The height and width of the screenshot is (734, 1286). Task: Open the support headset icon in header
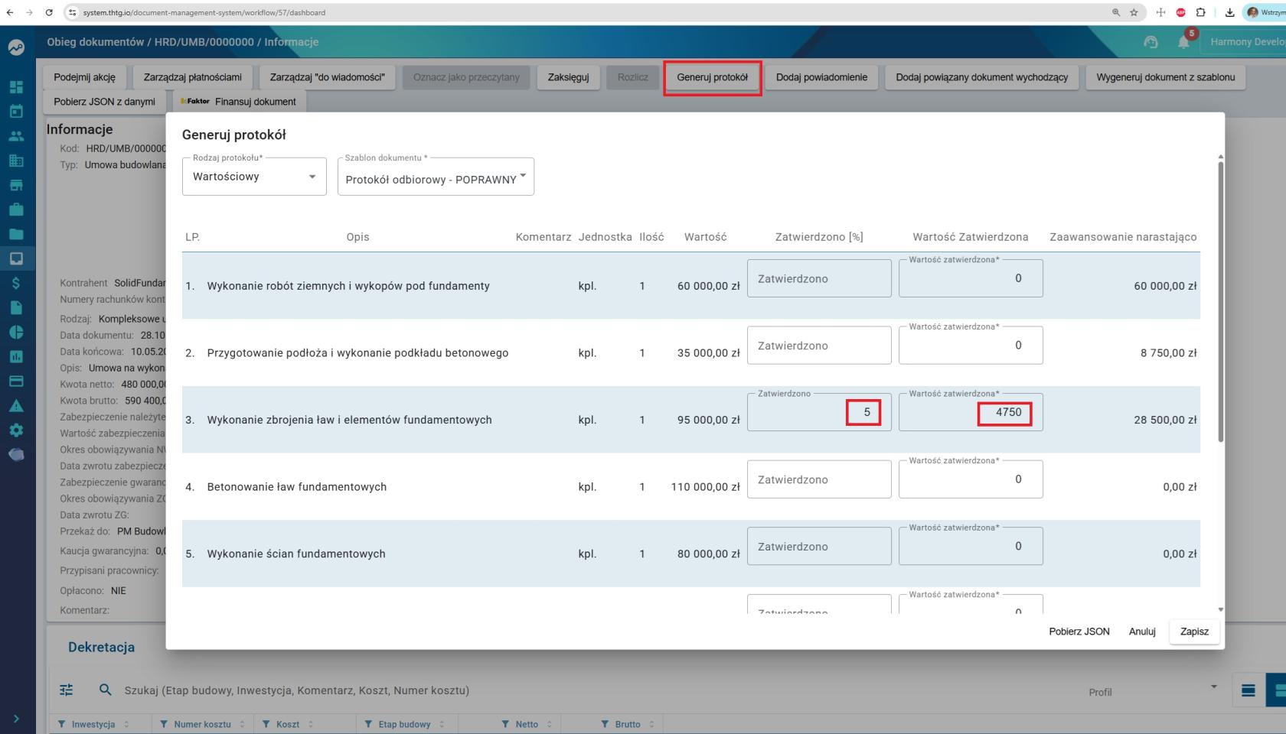[1151, 42]
